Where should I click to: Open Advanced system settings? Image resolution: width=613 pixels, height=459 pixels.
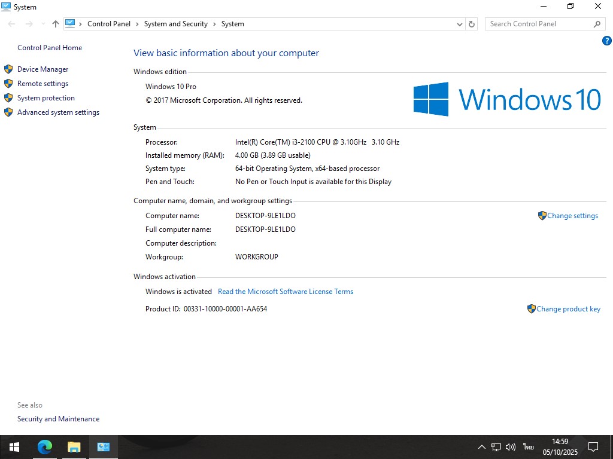click(x=58, y=112)
